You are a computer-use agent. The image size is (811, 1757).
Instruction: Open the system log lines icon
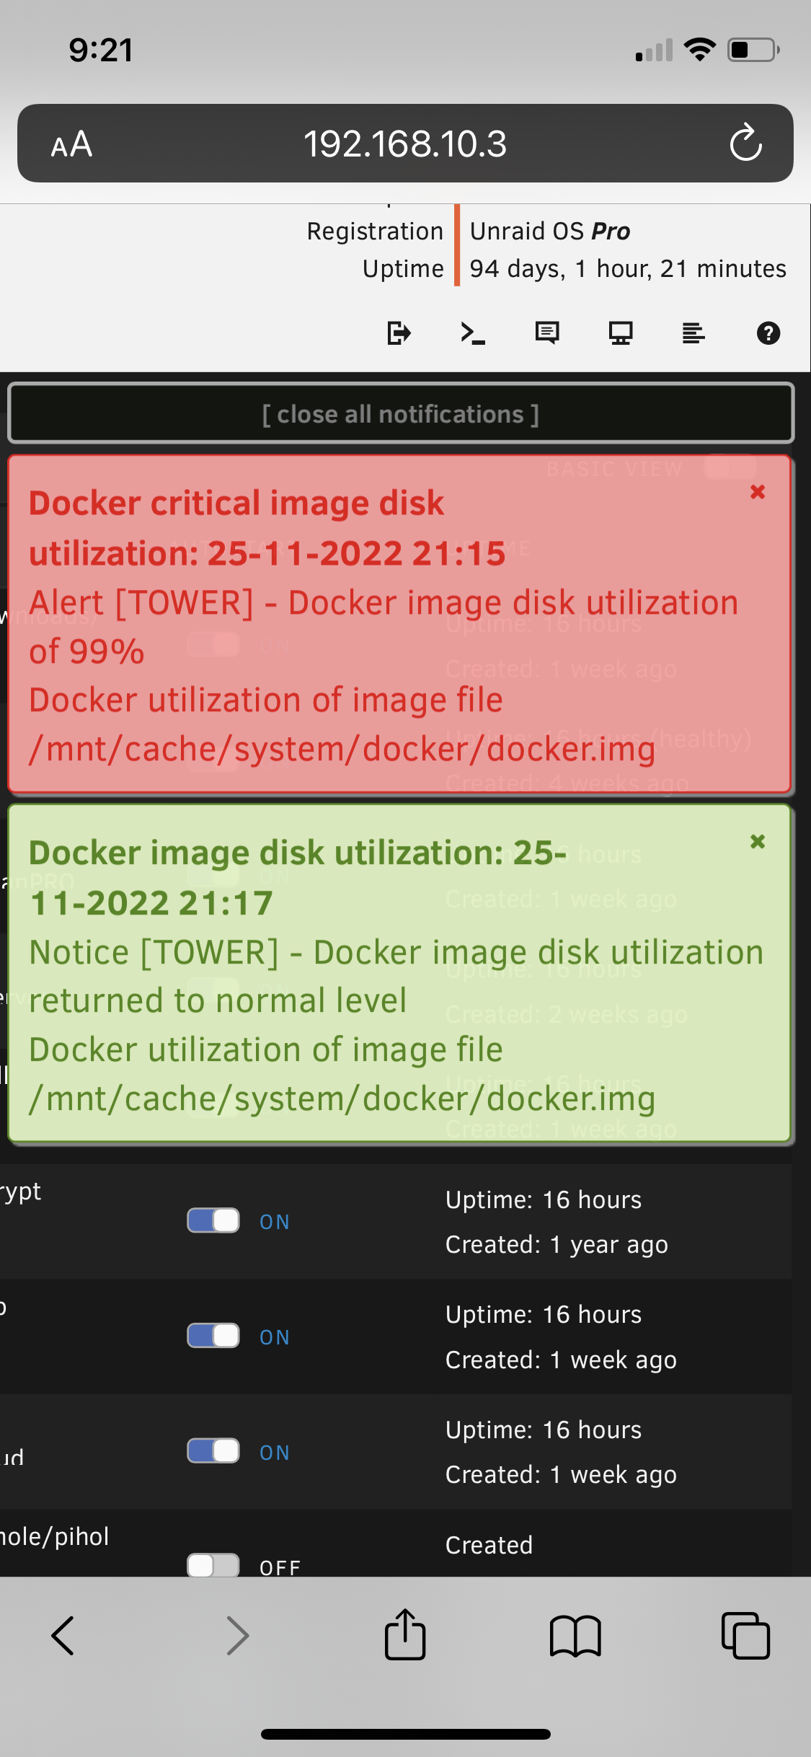pyautogui.click(x=693, y=333)
